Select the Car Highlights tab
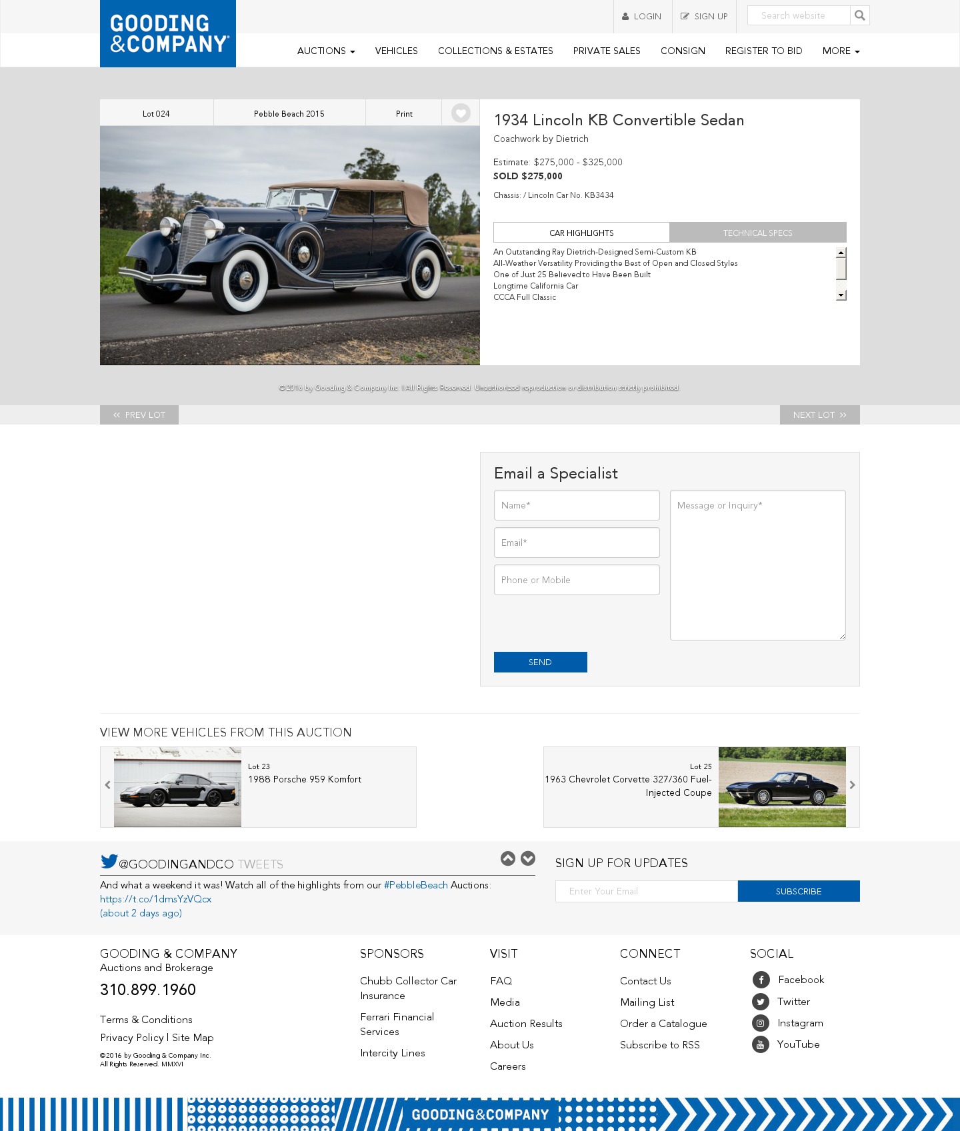 click(x=581, y=233)
